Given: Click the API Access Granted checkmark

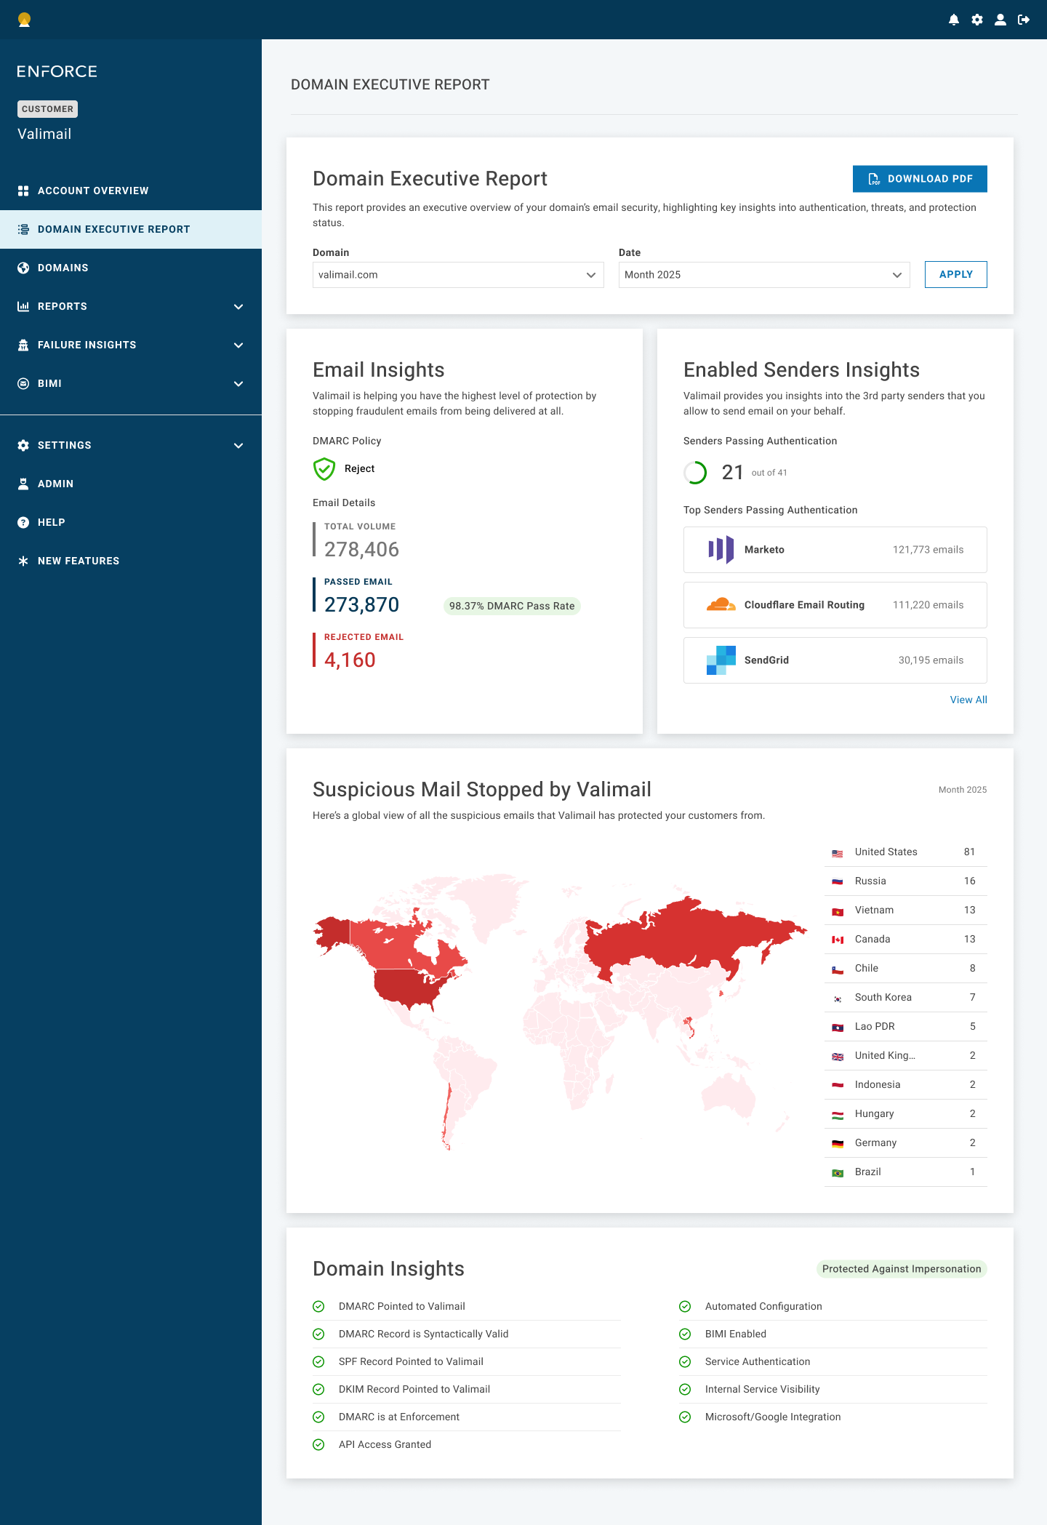Looking at the screenshot, I should coord(318,1445).
